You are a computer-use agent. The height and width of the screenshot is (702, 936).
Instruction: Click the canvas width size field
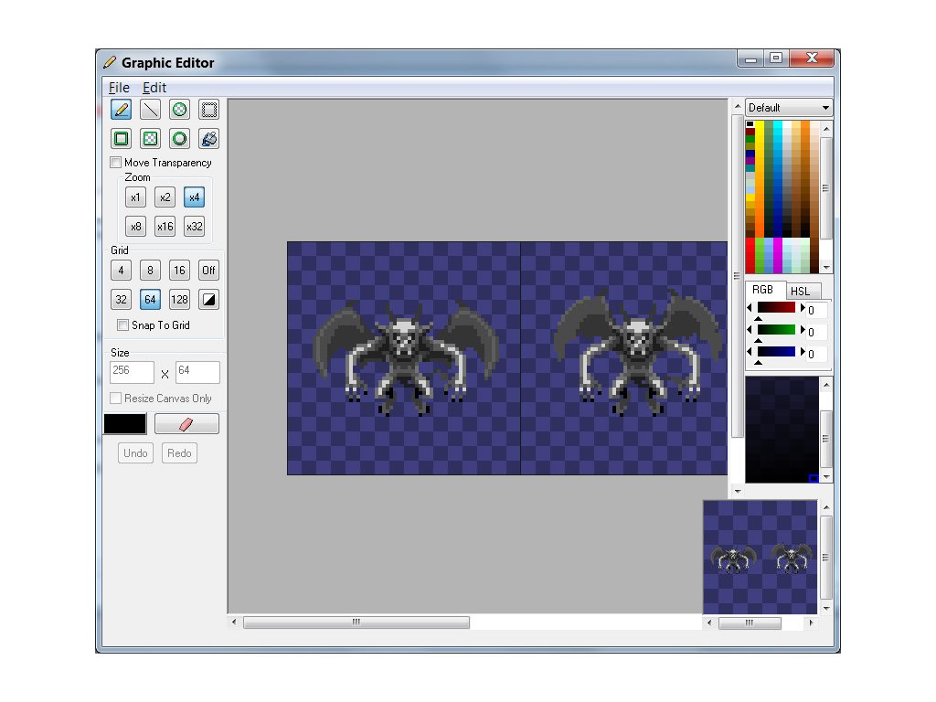[x=131, y=372]
